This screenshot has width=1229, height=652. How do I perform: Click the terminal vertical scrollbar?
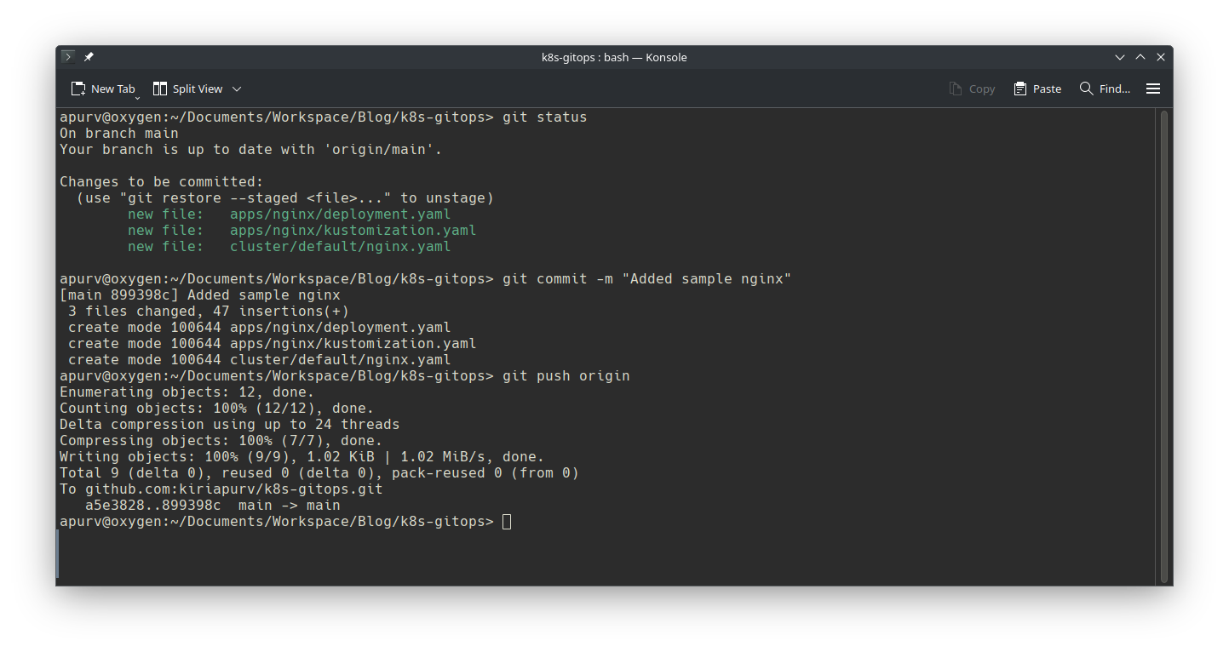tap(1163, 340)
